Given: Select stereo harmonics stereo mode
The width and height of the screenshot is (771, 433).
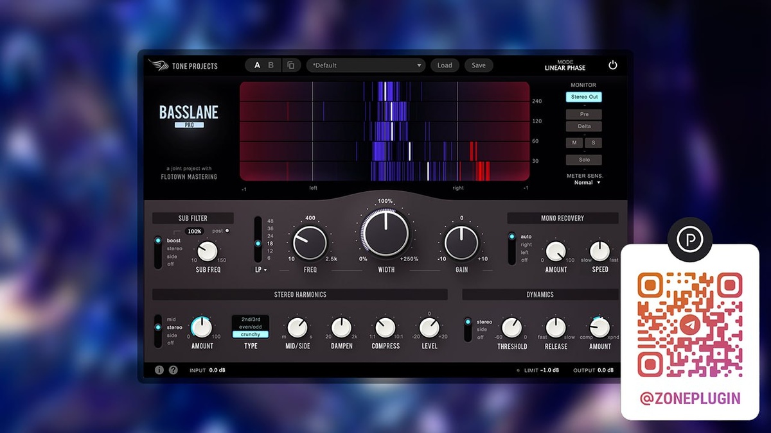Looking at the screenshot, I should click(175, 328).
